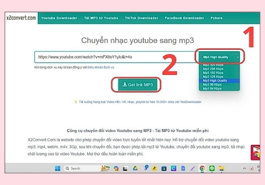
Task: Open Microsoft Store from the taskbar
Action: 164,168
